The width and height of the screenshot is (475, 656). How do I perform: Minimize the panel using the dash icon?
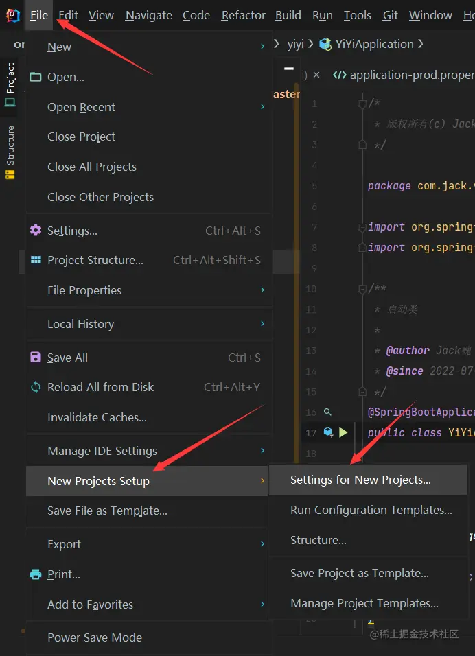coord(289,68)
